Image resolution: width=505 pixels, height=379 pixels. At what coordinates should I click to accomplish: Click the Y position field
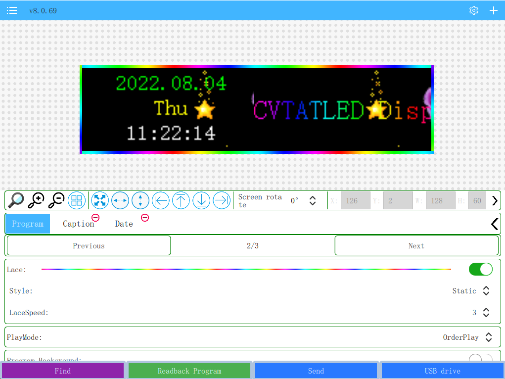[x=398, y=200]
